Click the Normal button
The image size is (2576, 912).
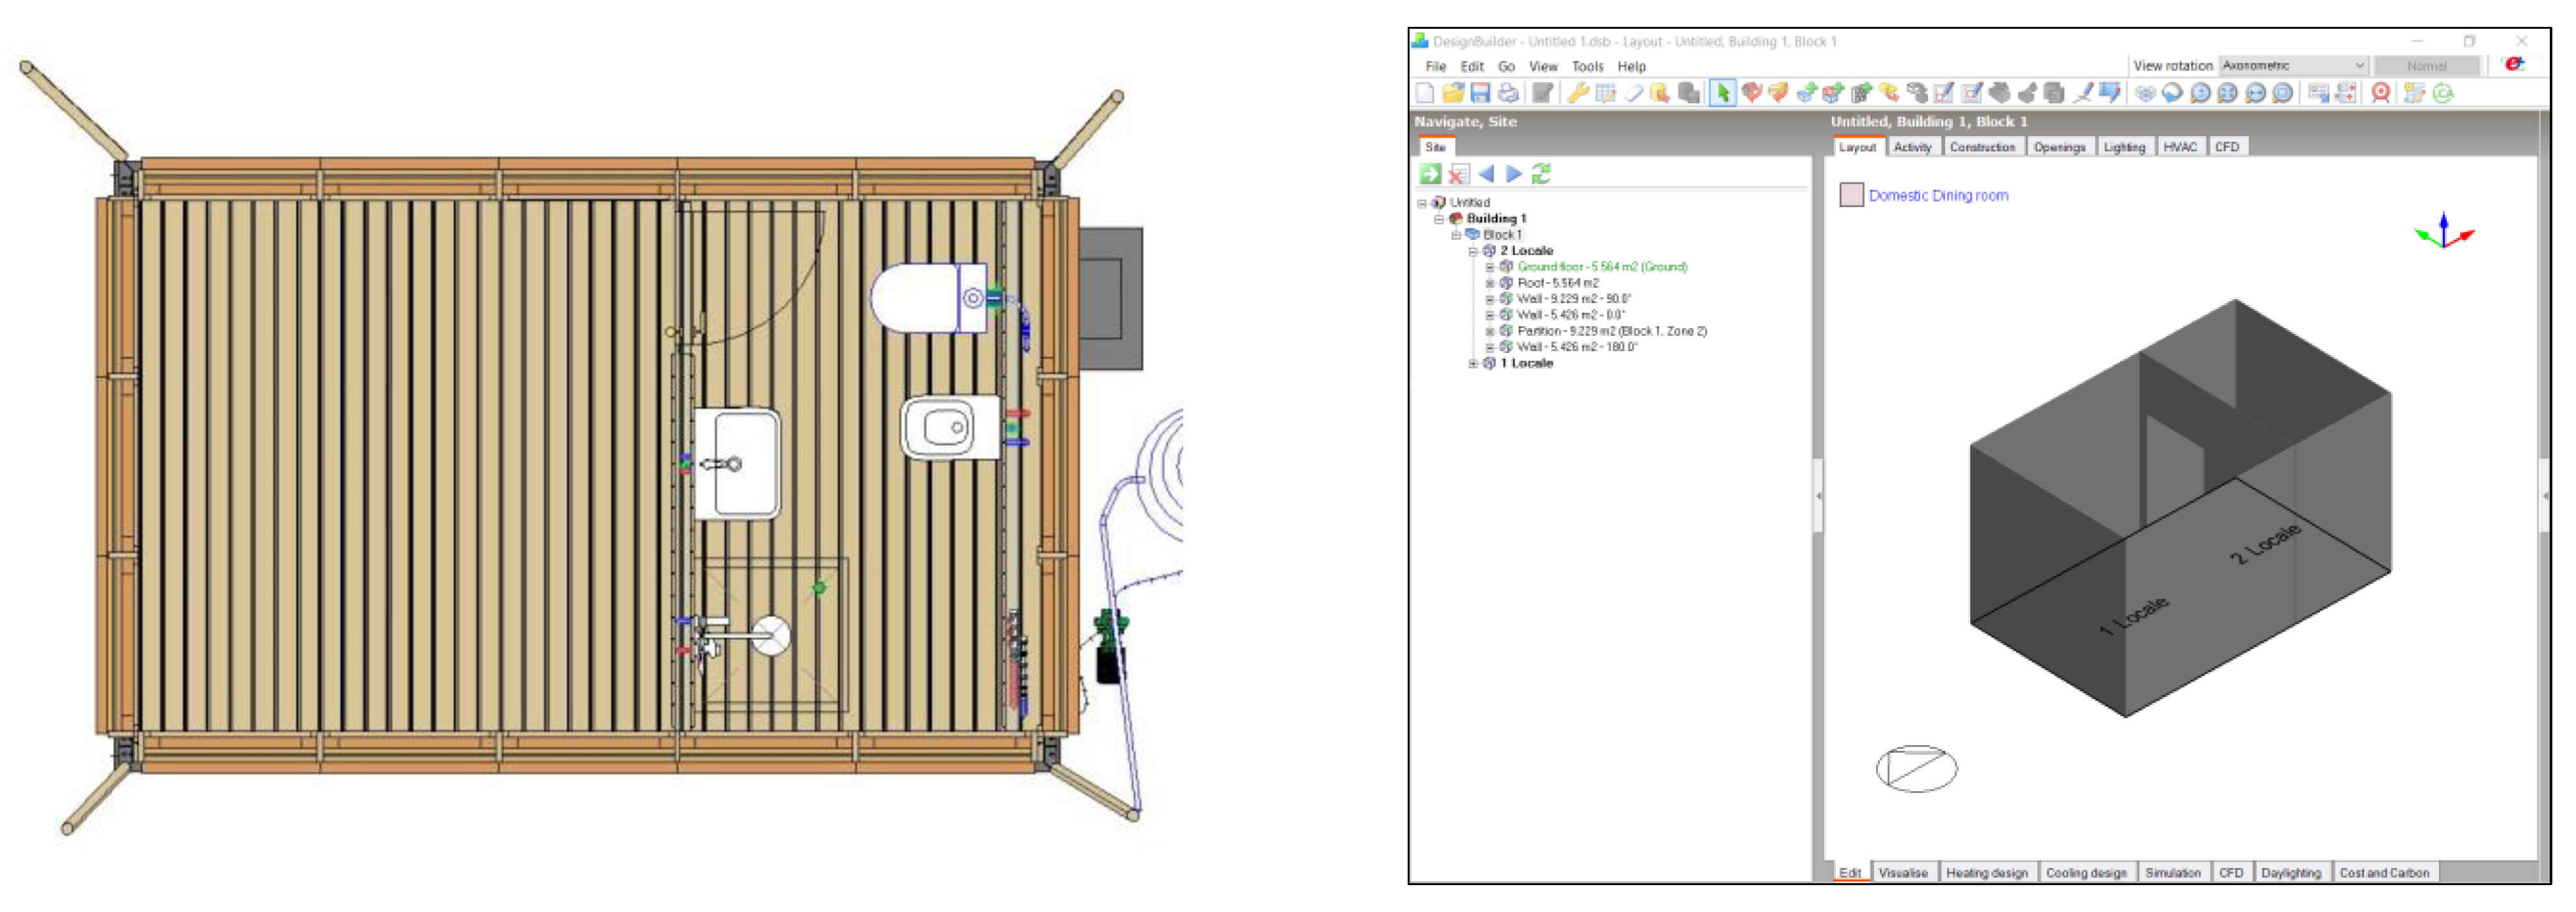coord(2426,66)
